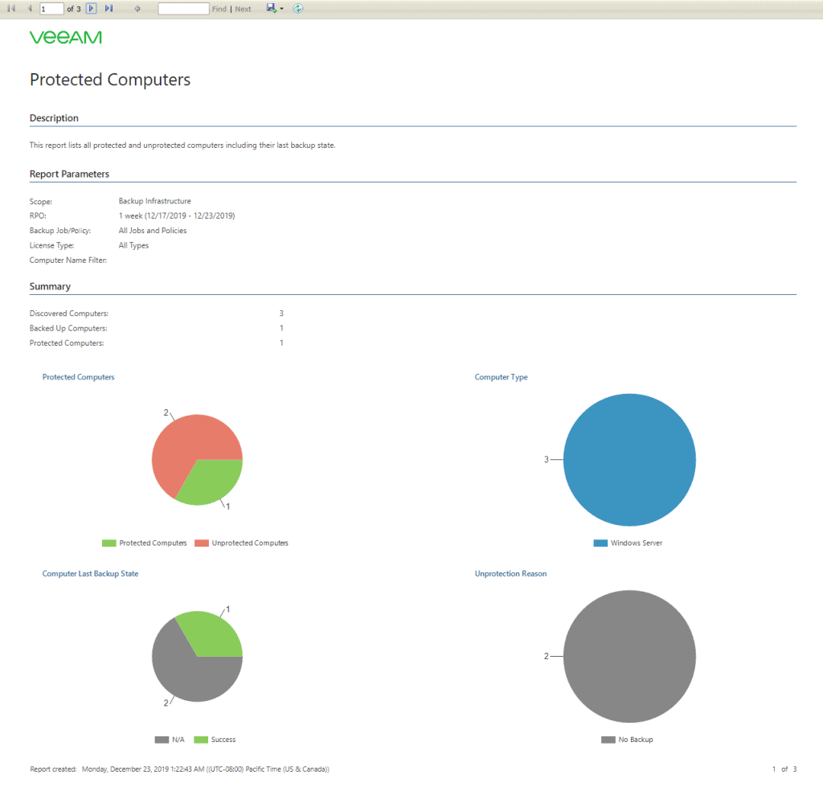823x787 pixels.
Task: Click the Protected Computers chart title
Action: (x=78, y=377)
